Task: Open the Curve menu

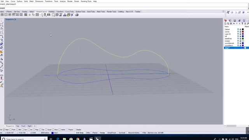Action: [x=13, y=1]
